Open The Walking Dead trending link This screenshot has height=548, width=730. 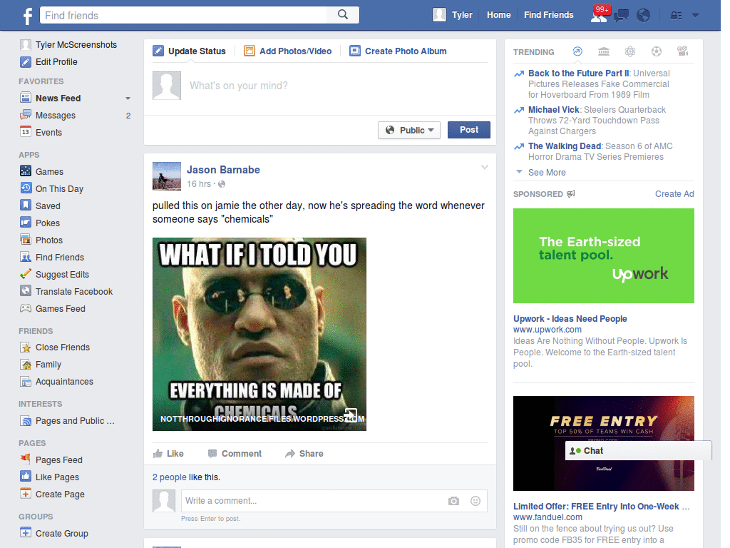point(565,146)
